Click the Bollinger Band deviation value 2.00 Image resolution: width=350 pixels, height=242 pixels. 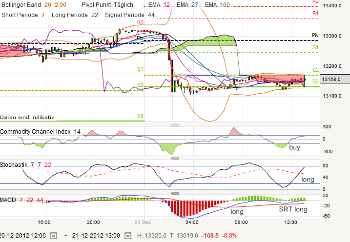click(x=60, y=5)
